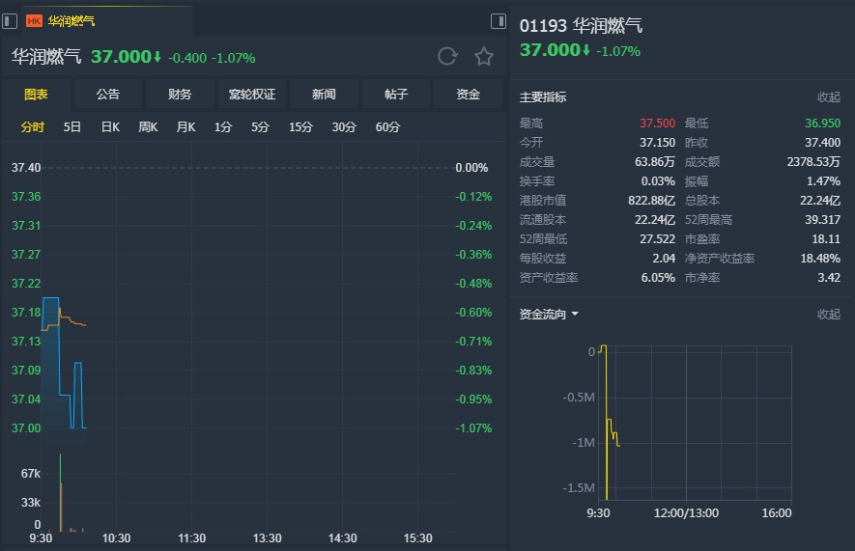Select the 60分 chart interval

(387, 126)
